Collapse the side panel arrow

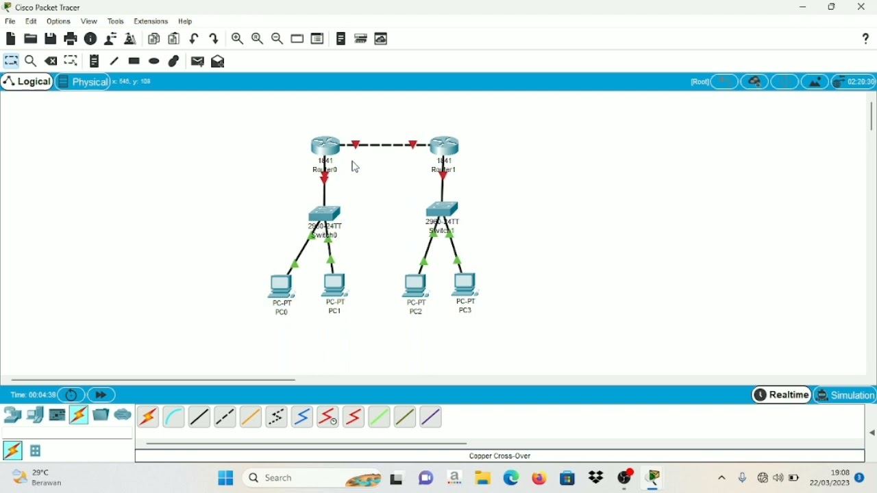pyautogui.click(x=872, y=433)
